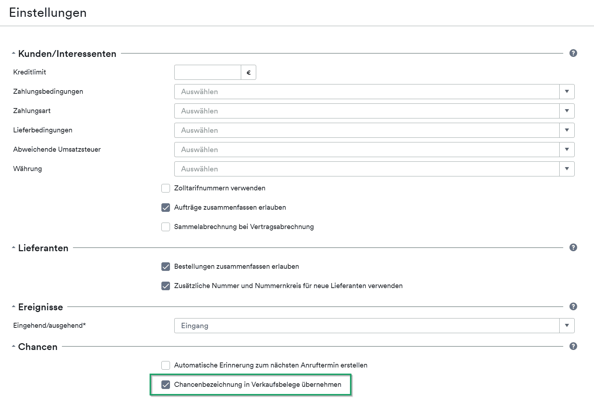Image resolution: width=594 pixels, height=399 pixels.
Task: Enable Automatische Erinnerung zum nächsten Anruftermin
Action: (166, 365)
